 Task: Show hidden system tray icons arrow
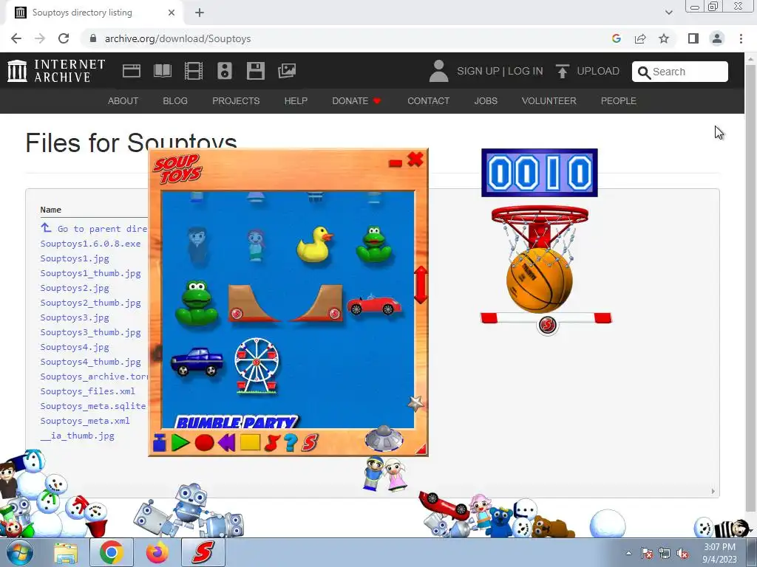pyautogui.click(x=628, y=553)
